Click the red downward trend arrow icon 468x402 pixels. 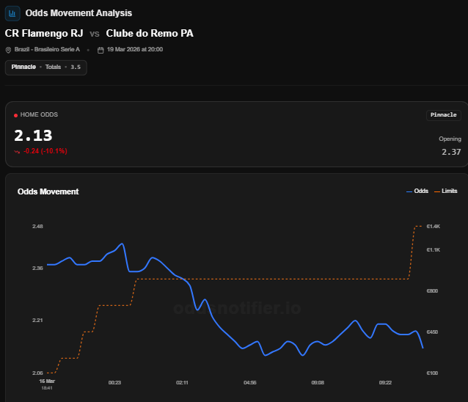click(17, 152)
